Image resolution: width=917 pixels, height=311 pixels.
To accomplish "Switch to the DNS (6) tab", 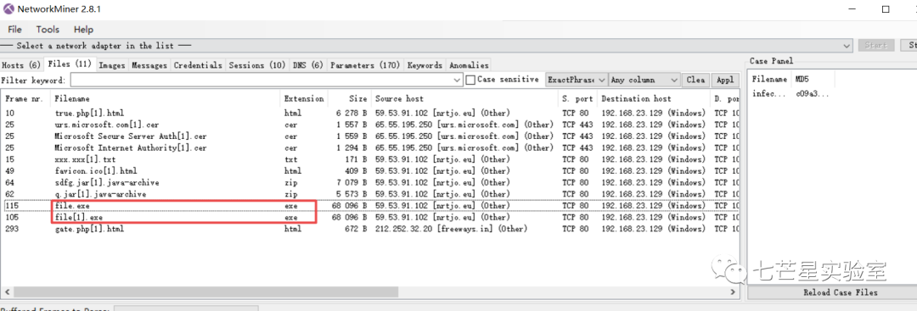I will 307,65.
